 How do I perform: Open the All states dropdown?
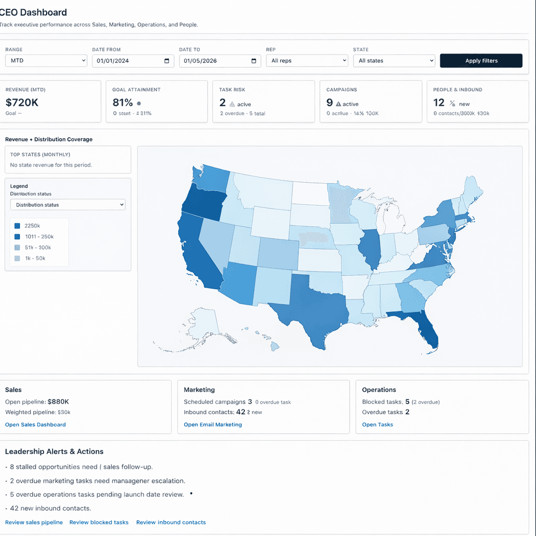(394, 60)
